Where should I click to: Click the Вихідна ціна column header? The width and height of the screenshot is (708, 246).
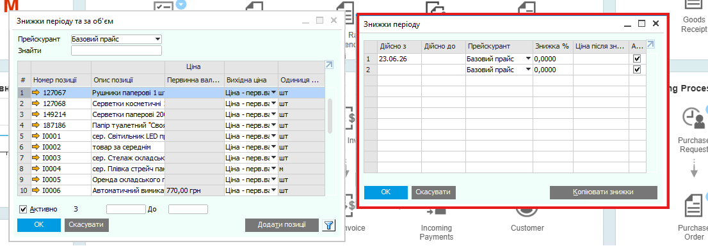(251, 80)
